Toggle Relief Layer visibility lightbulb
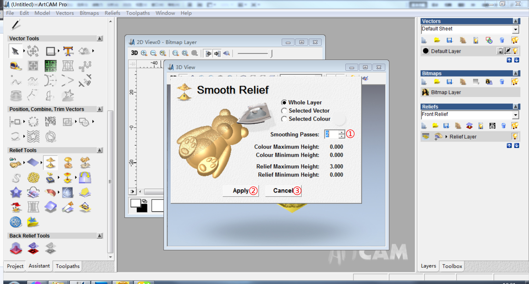Screen dimensions: 529x284 coord(515,136)
